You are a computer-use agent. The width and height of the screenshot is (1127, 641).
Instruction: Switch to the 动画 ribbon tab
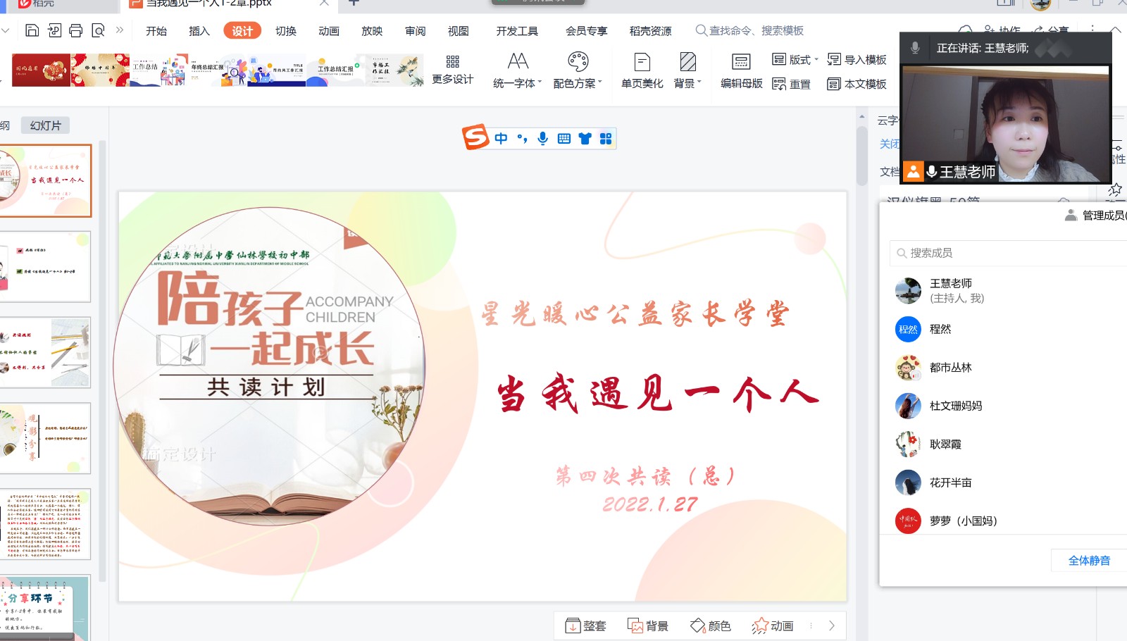329,31
